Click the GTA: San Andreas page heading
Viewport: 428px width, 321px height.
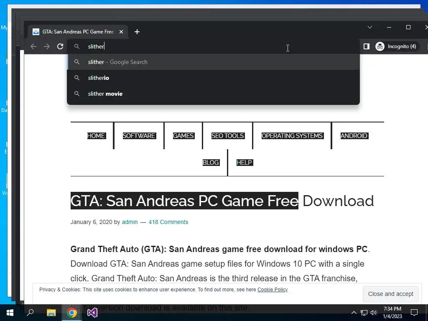222,201
